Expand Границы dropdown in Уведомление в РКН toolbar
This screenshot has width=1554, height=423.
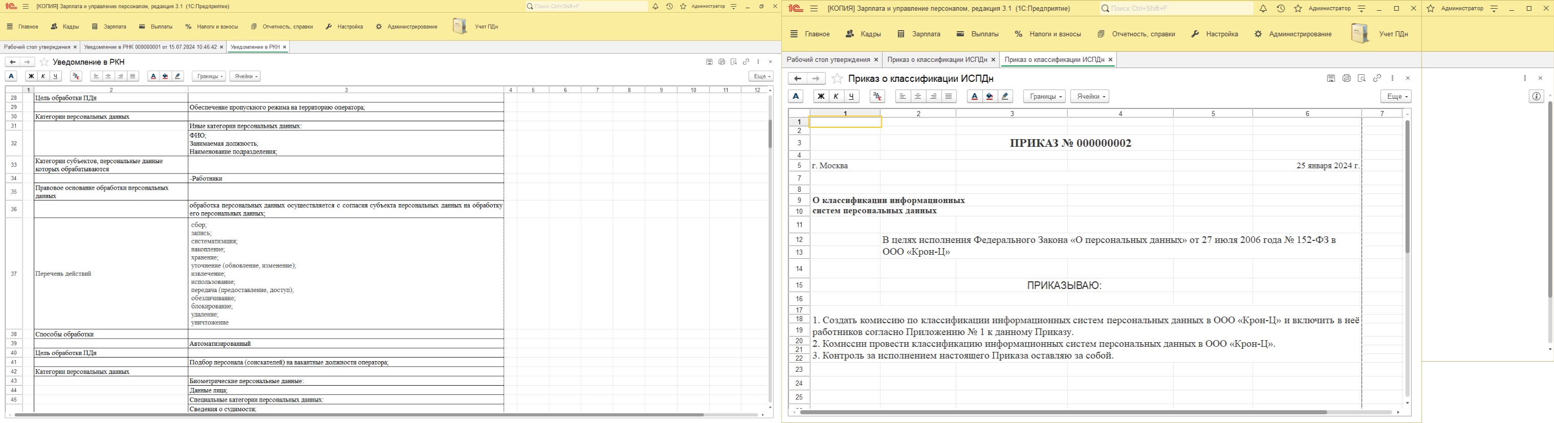(x=208, y=77)
